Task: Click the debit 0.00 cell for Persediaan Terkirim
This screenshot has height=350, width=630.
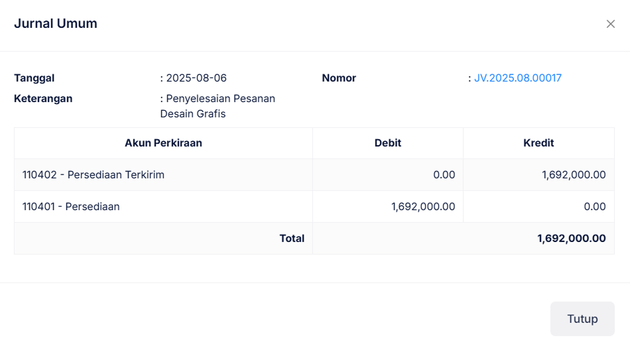Action: [444, 175]
